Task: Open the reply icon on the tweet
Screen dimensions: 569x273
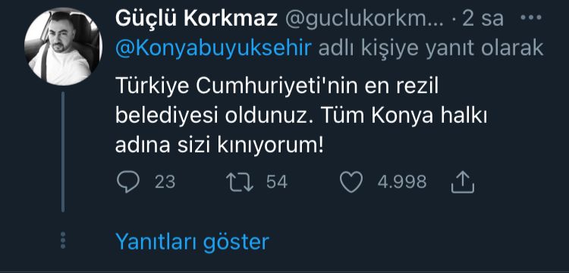Action: click(127, 182)
